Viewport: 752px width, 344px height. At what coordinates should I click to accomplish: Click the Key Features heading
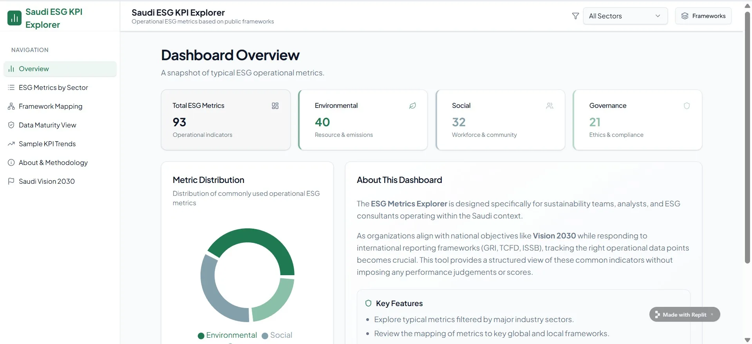point(399,303)
